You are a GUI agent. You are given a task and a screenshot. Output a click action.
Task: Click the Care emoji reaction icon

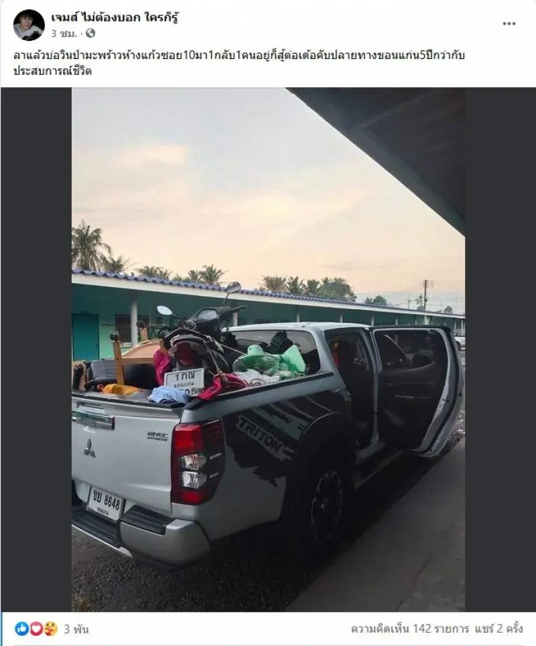tap(51, 629)
